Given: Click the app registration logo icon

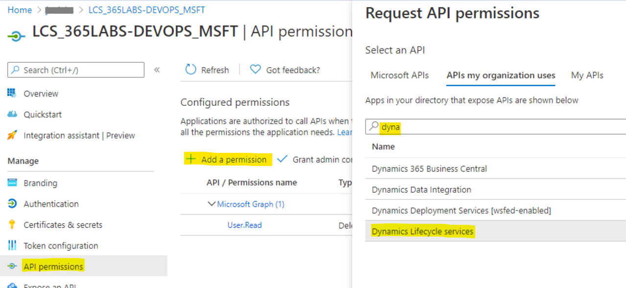Looking at the screenshot, I should point(16,36).
